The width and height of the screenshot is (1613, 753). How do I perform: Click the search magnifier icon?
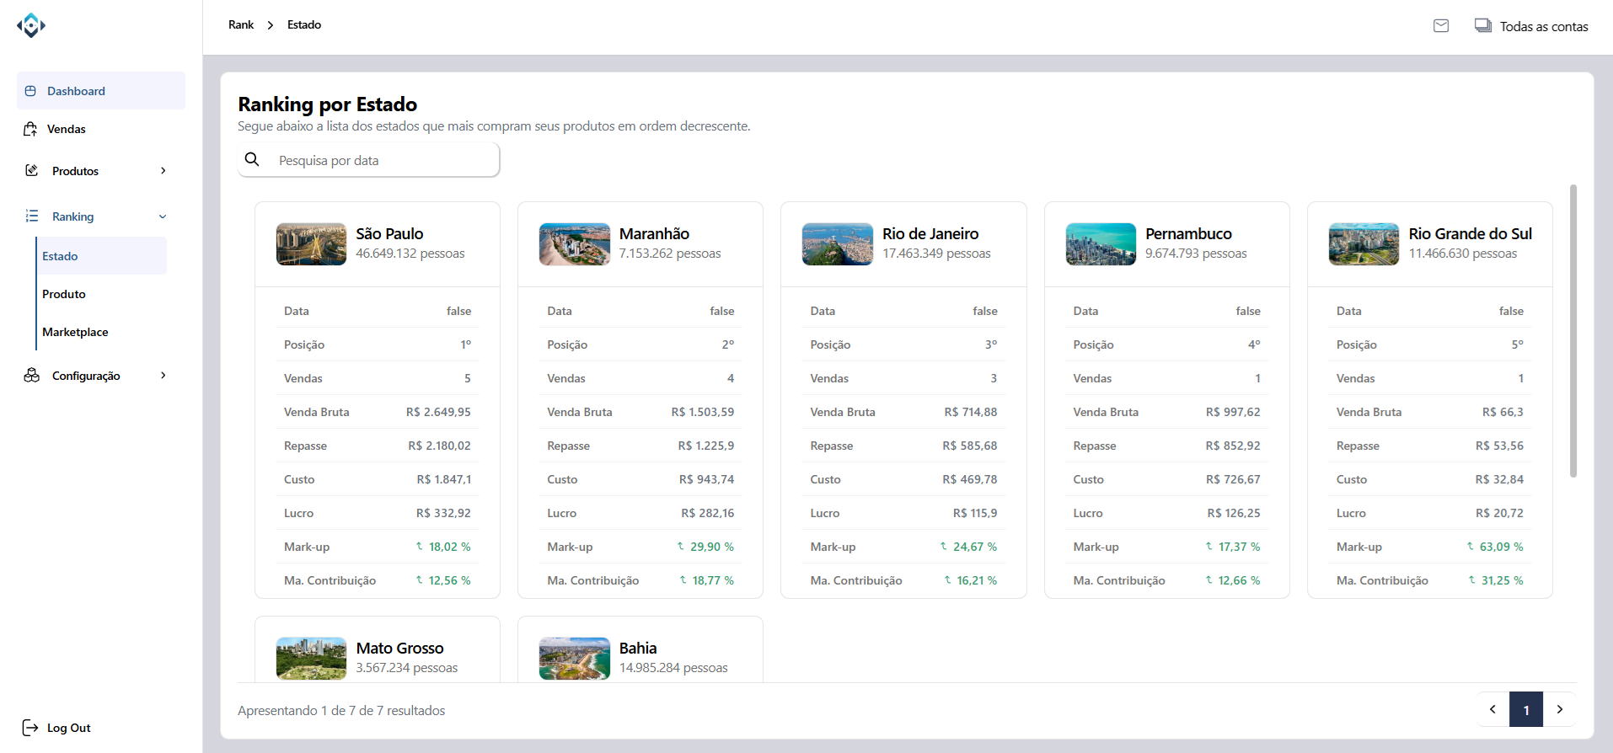252,160
